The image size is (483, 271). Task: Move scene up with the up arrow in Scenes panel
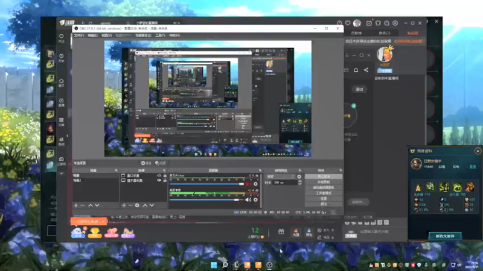(91, 205)
